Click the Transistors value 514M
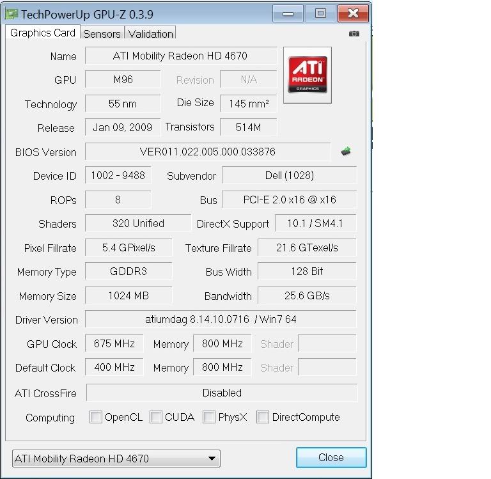491x479 pixels. tap(249, 127)
